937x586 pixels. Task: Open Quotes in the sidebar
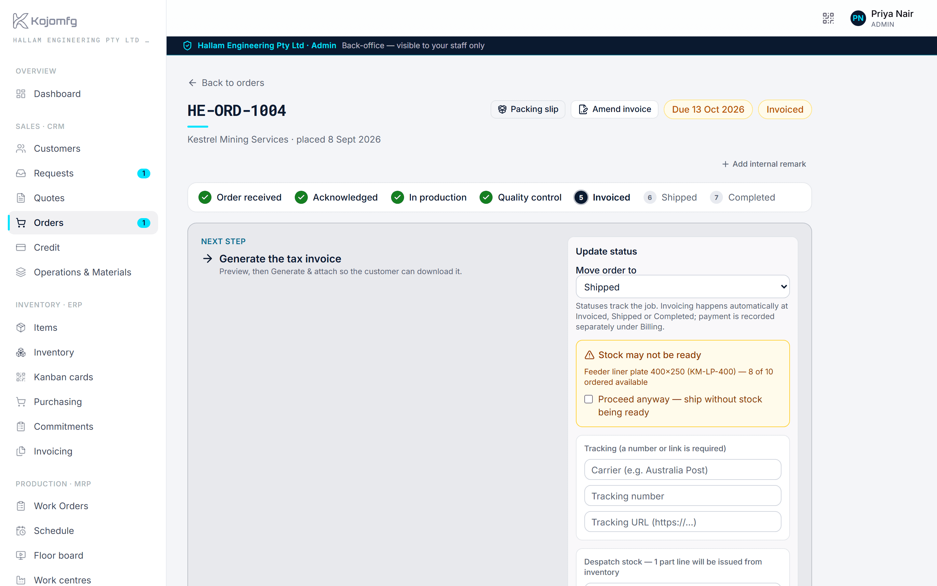[x=83, y=198]
